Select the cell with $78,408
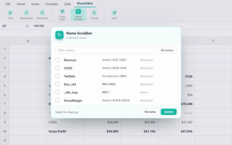Screen dimensions: 232x145 coord(188,104)
